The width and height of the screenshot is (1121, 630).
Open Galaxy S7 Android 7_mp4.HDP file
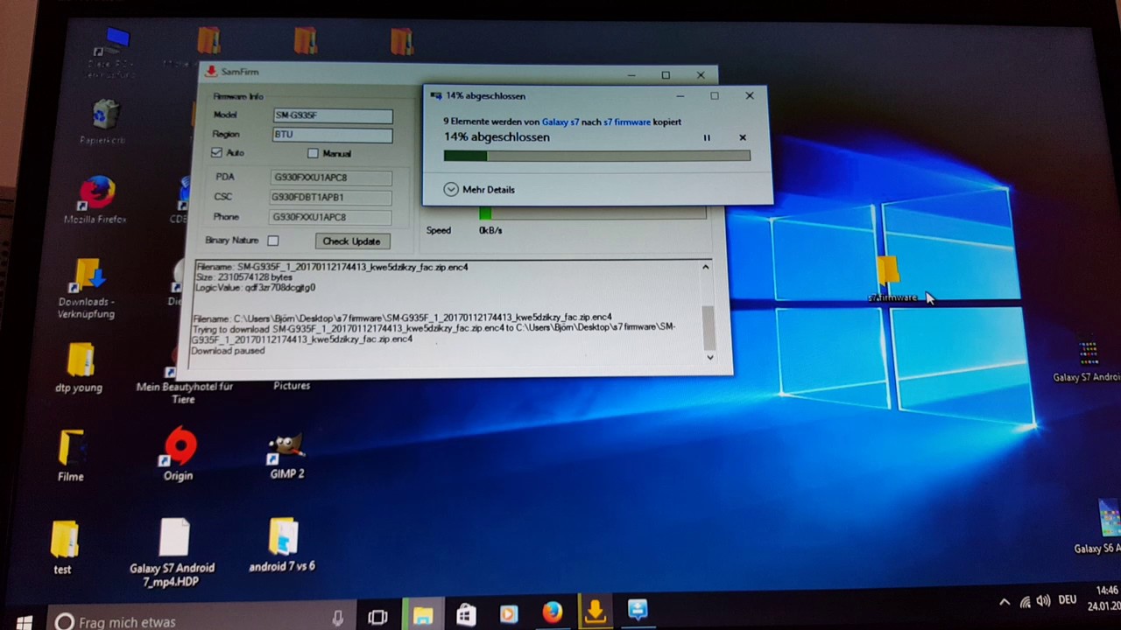(x=173, y=551)
